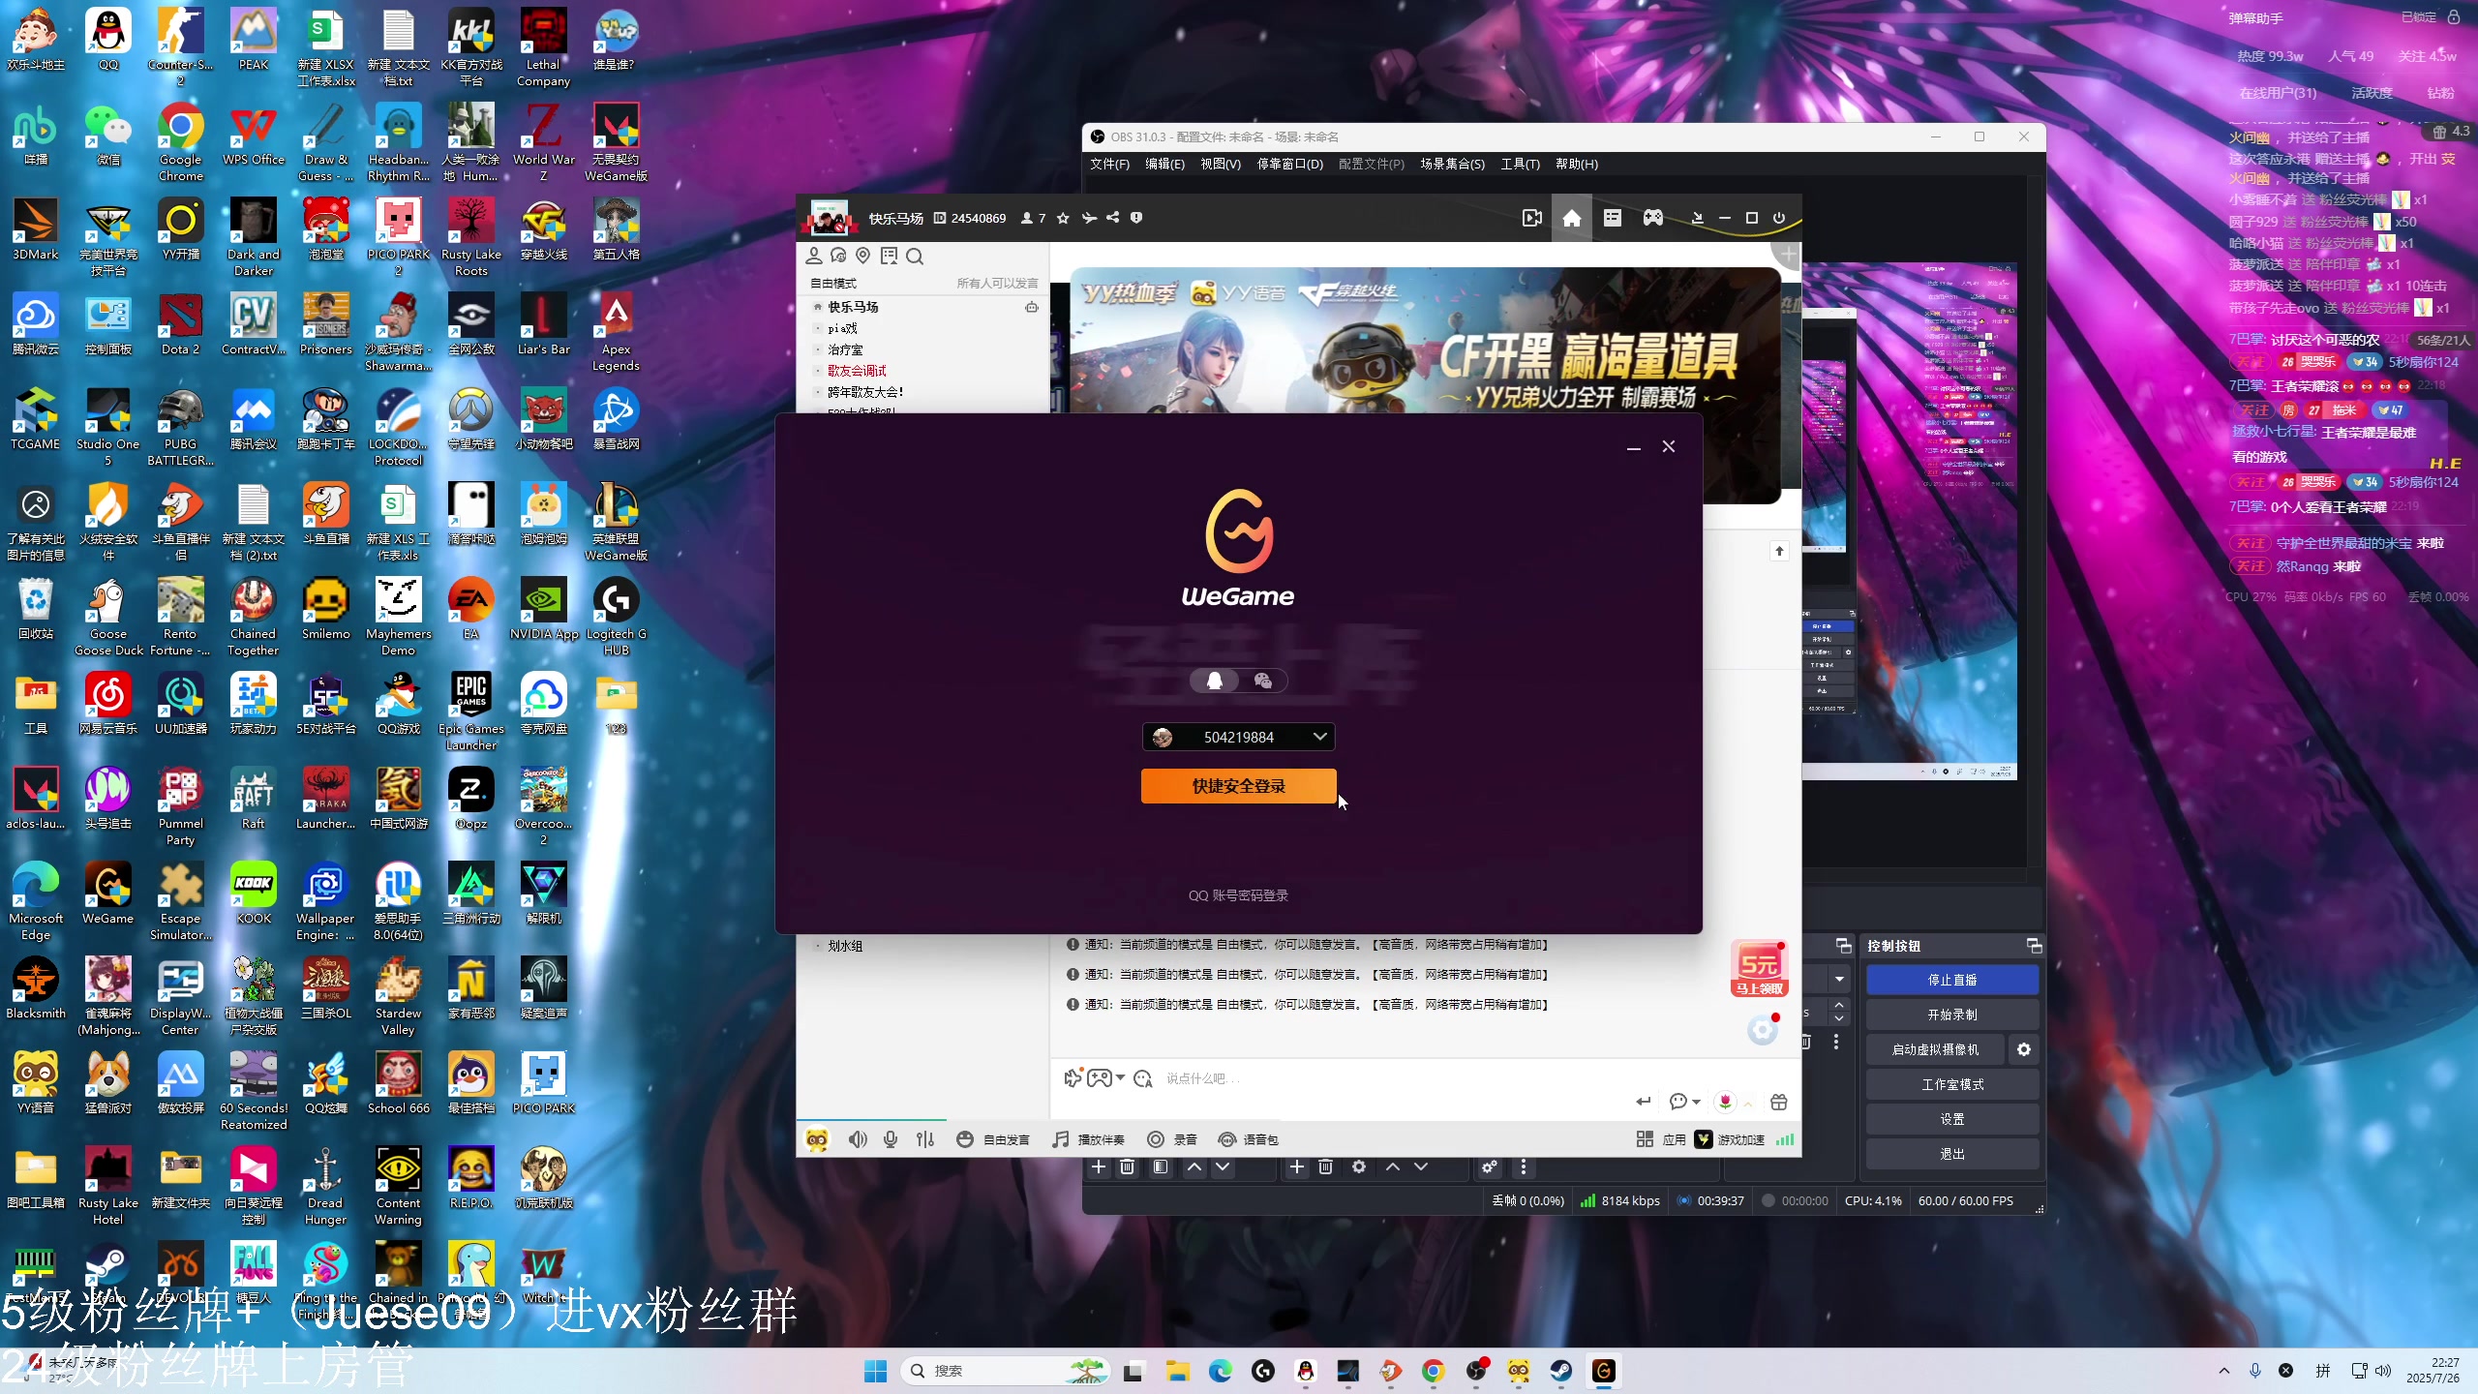Open OBS 帮助(H) menu
The width and height of the screenshot is (2478, 1394).
1576,164
